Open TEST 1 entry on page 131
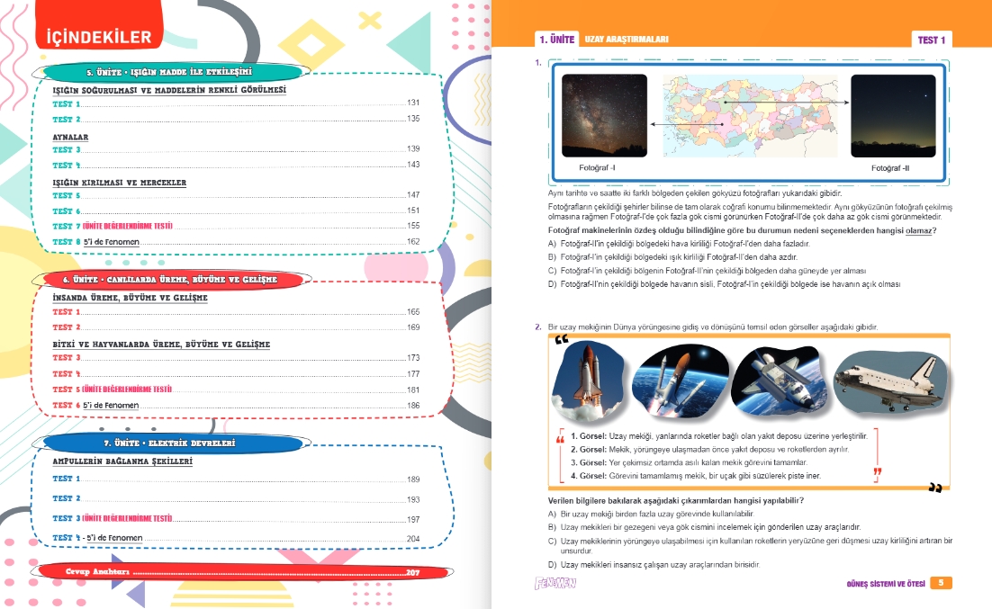This screenshot has height=609, width=992. point(236,103)
